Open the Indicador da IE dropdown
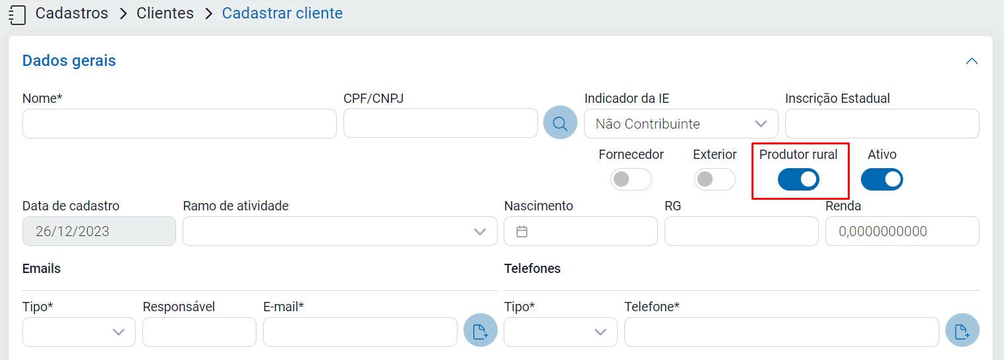 pos(681,124)
